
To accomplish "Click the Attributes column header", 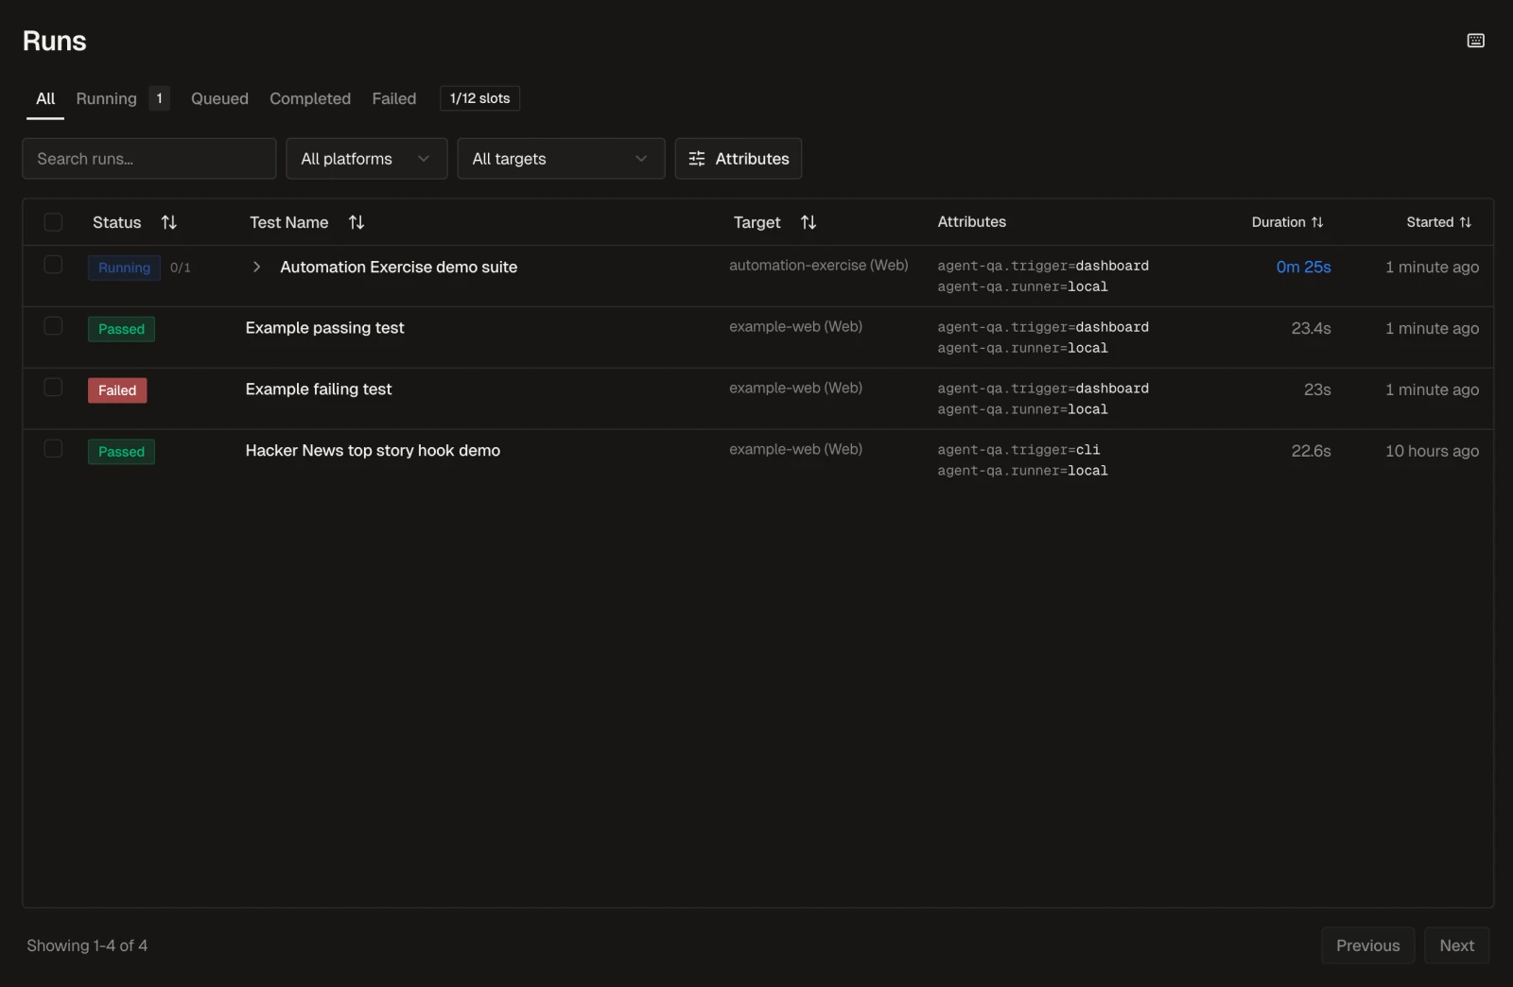I will (x=972, y=222).
